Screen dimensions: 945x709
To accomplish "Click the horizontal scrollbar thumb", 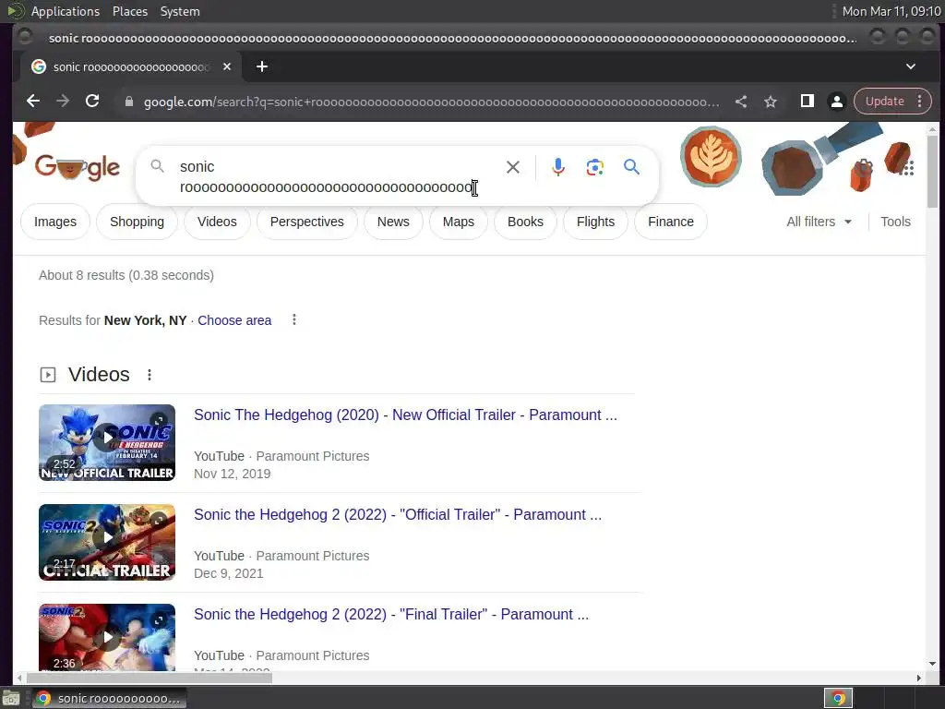I will coord(149,678).
